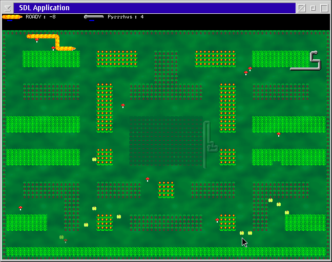Viewport: 332px width, 262px height.
Task: Click the yellow apple left of the bottom-left flower patch
Action: tap(86, 225)
